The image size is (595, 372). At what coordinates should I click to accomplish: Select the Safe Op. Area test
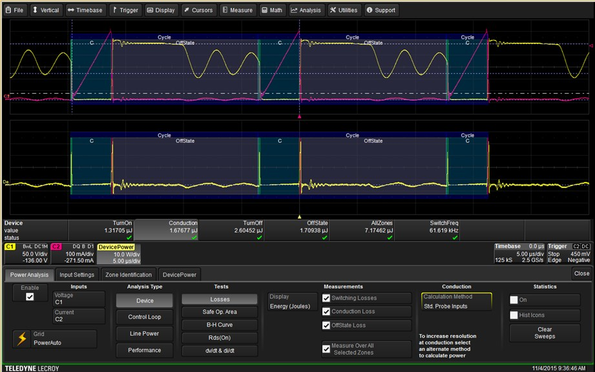(219, 312)
